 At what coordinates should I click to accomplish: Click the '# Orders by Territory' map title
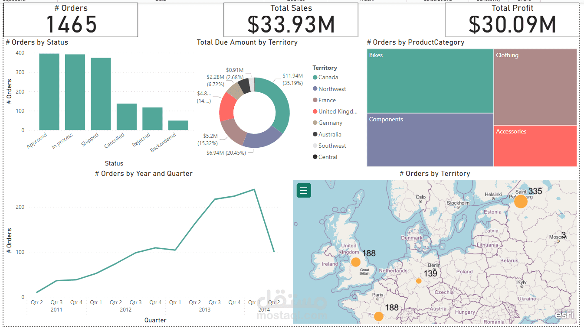pos(435,173)
